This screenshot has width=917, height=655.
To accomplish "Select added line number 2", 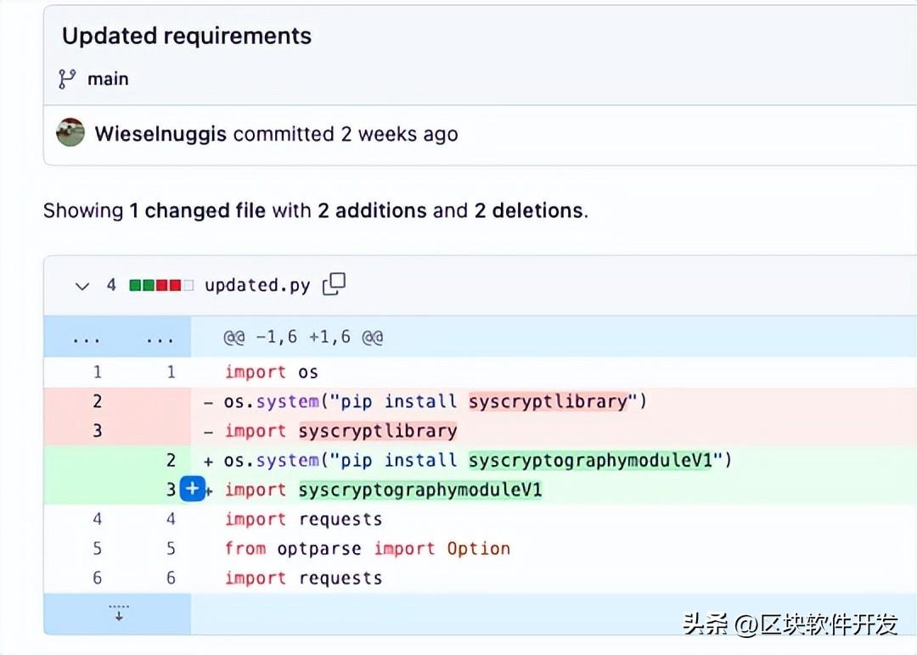I will (x=171, y=460).
